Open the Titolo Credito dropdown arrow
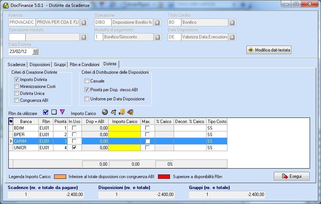The width and height of the screenshot is (321, 204). [232, 23]
